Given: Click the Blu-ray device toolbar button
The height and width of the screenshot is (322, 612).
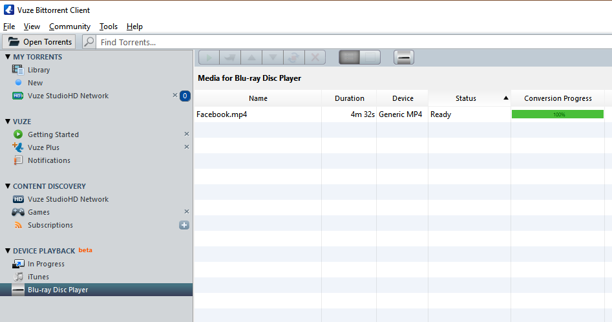Looking at the screenshot, I should coord(404,58).
